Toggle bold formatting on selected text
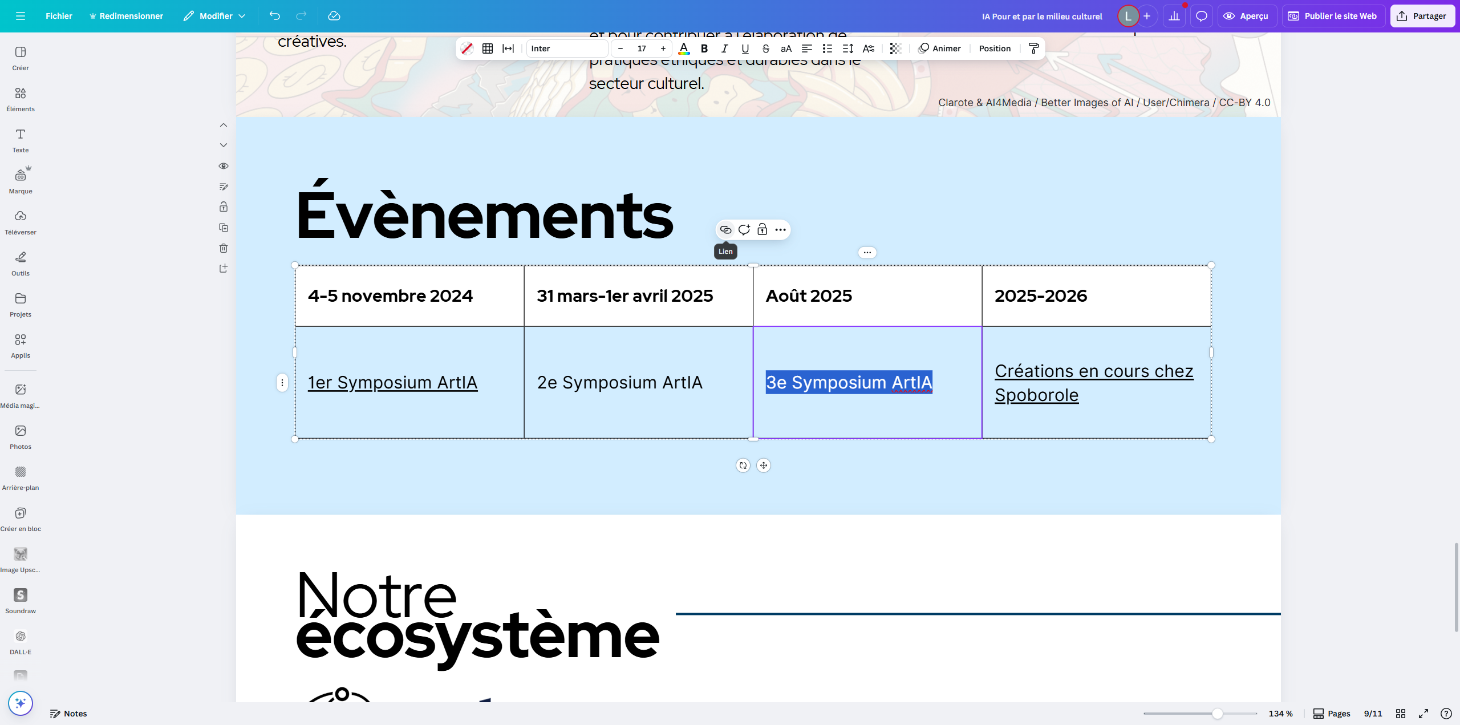The image size is (1460, 725). point(704,48)
